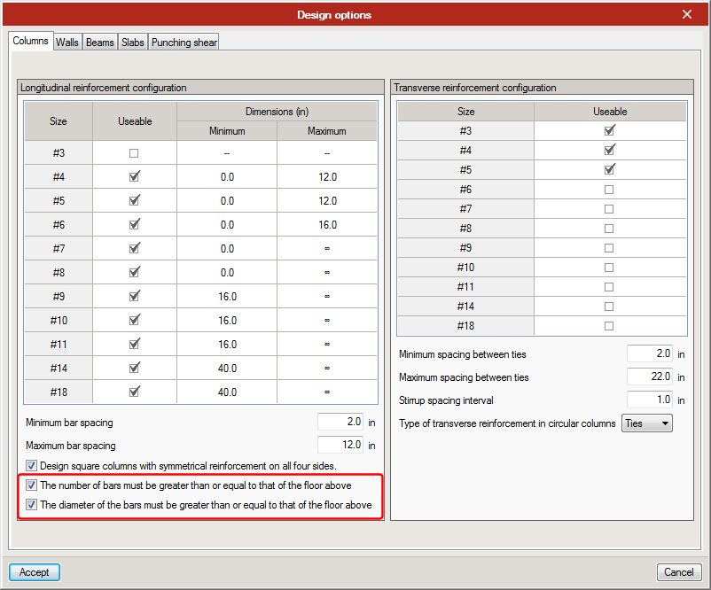The width and height of the screenshot is (711, 590).
Task: Edit Stirrup spacing interval value
Action: click(649, 400)
